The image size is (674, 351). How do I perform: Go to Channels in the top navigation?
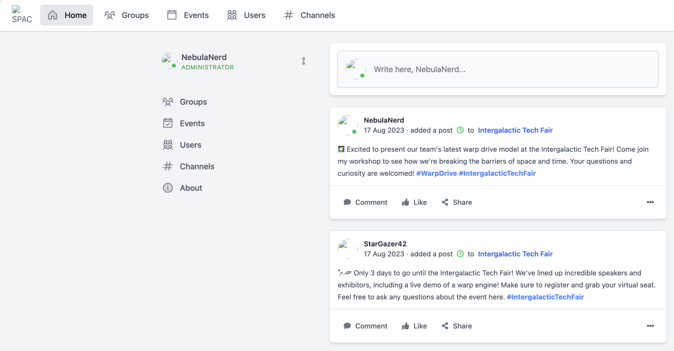(x=309, y=15)
